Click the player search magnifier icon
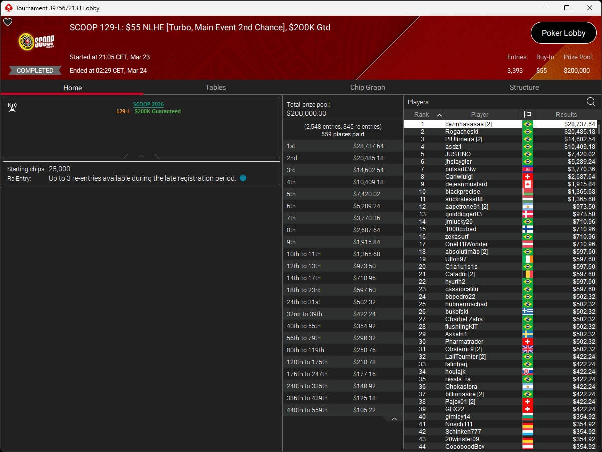Image resolution: width=602 pixels, height=452 pixels. click(x=591, y=102)
